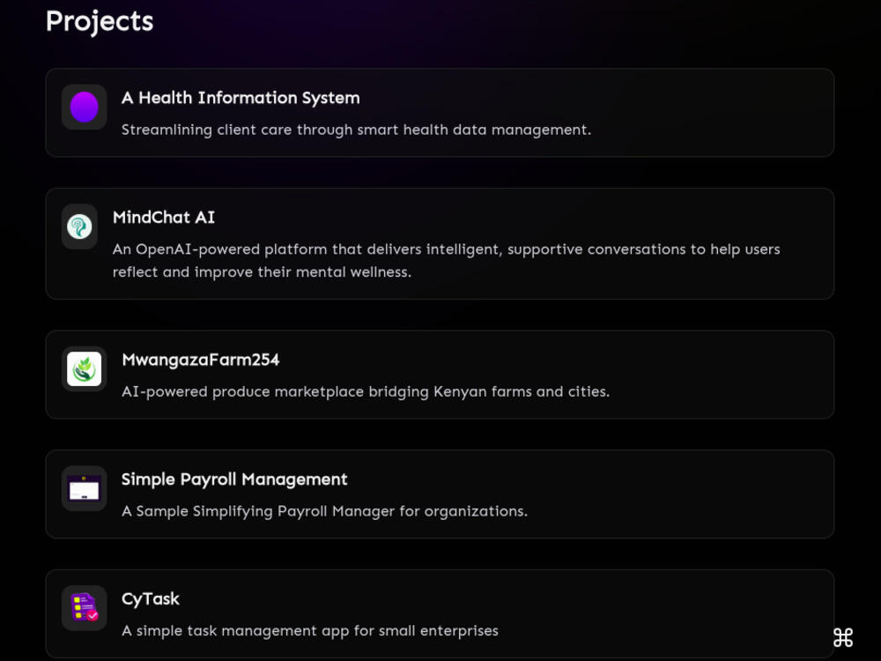Click the MwangazaFarm254 green leaf logo
This screenshot has height=661, width=881.
(85, 368)
